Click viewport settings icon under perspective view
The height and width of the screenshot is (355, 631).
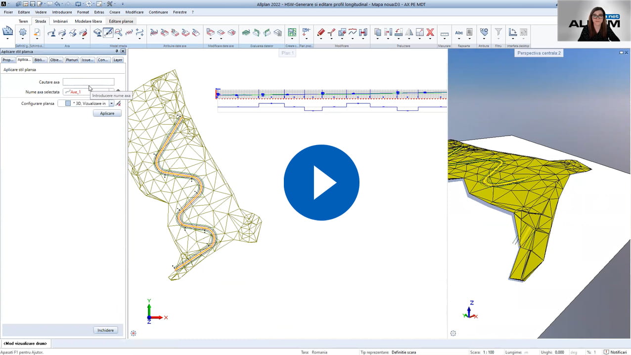(x=453, y=333)
